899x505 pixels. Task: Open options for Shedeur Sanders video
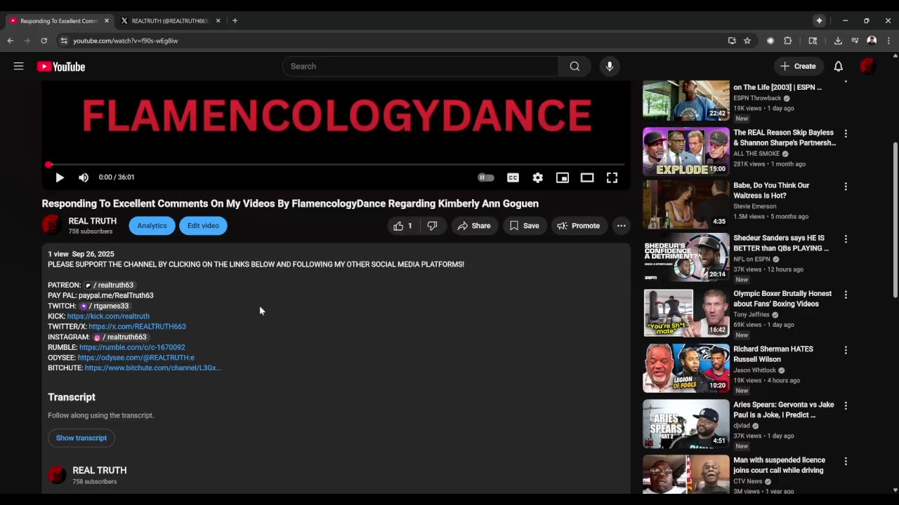click(x=846, y=239)
